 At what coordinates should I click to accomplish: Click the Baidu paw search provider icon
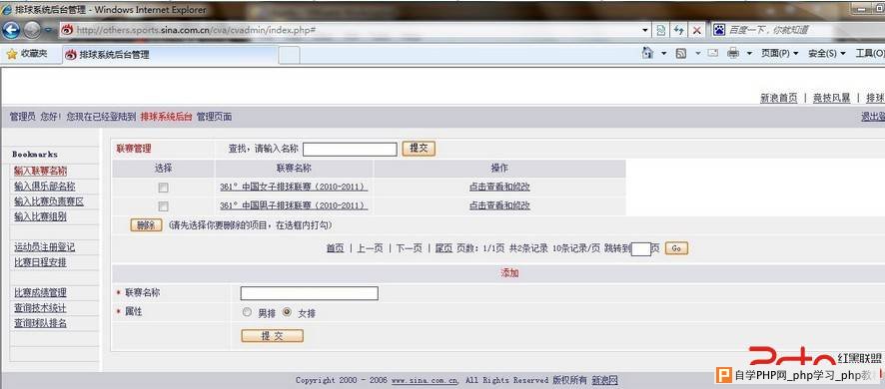(718, 30)
